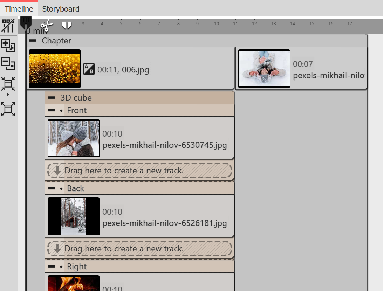Click the expand-view icon at bottom of left toolbar
This screenshot has width=383, height=291.
click(8, 109)
